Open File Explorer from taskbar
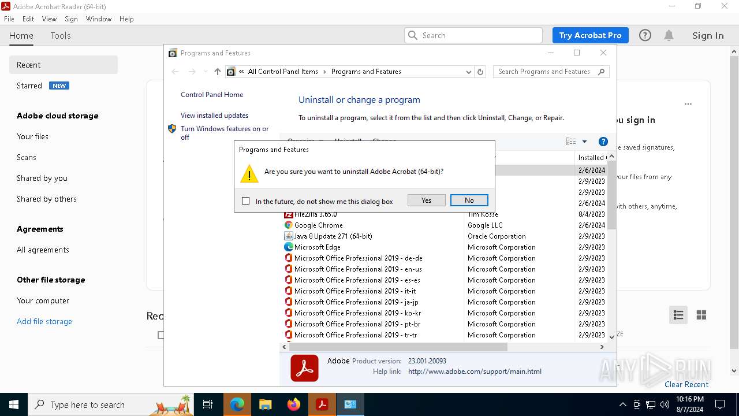 pos(266,404)
